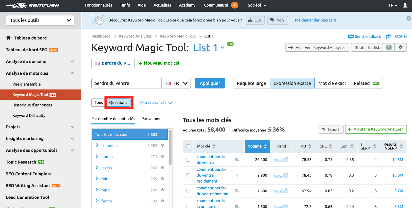Check the box for comment perdre du ventre homme

(x=188, y=191)
